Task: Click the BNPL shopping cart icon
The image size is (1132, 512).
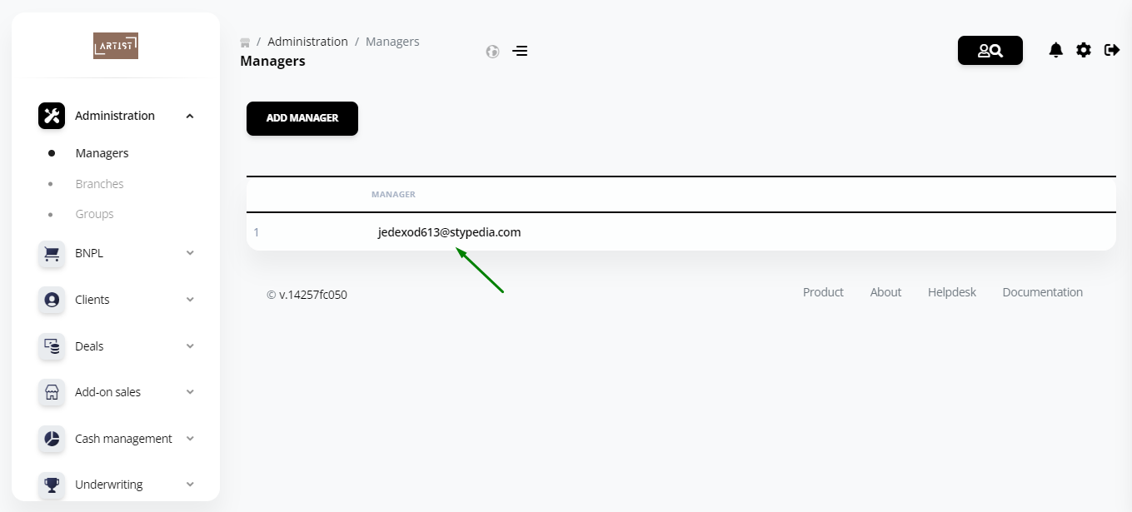Action: tap(52, 254)
